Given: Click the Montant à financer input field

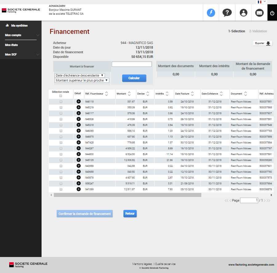Looking at the screenshot, I should [x=132, y=64].
